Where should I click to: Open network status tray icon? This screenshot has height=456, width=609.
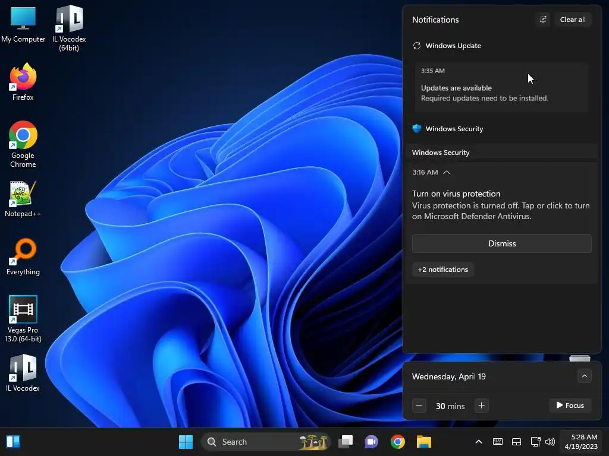[x=535, y=442]
